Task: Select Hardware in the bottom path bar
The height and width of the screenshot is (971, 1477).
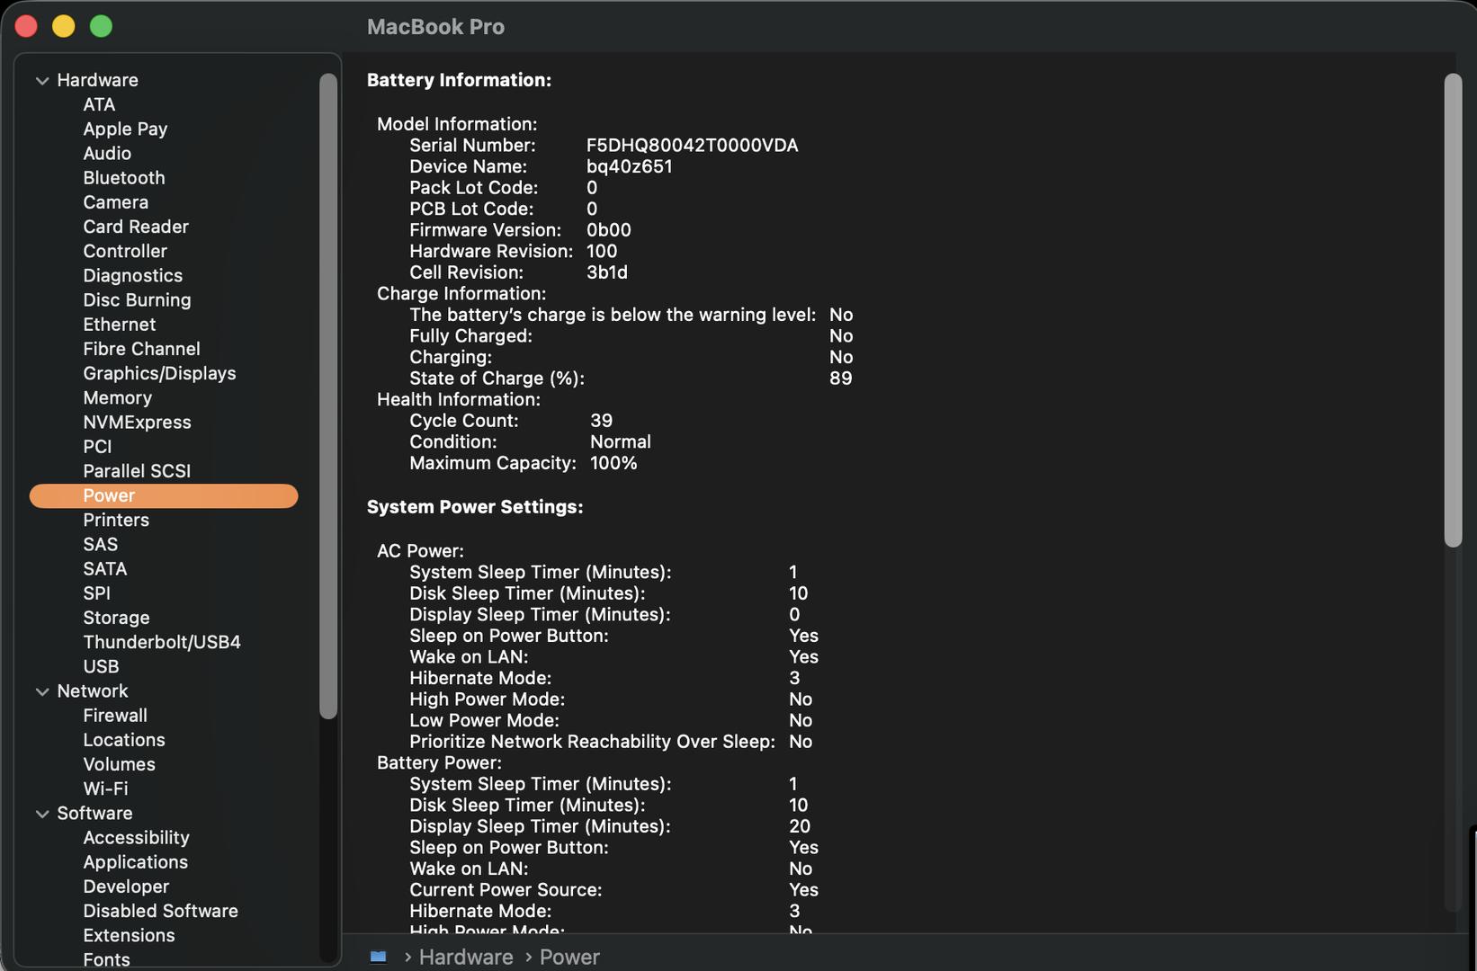Action: [x=466, y=957]
